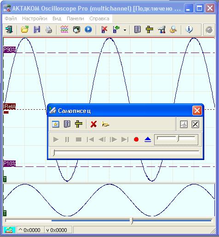Click the horizontal scroll slider below the waveform
Viewport: 219px width, 237px height.
(109, 220)
